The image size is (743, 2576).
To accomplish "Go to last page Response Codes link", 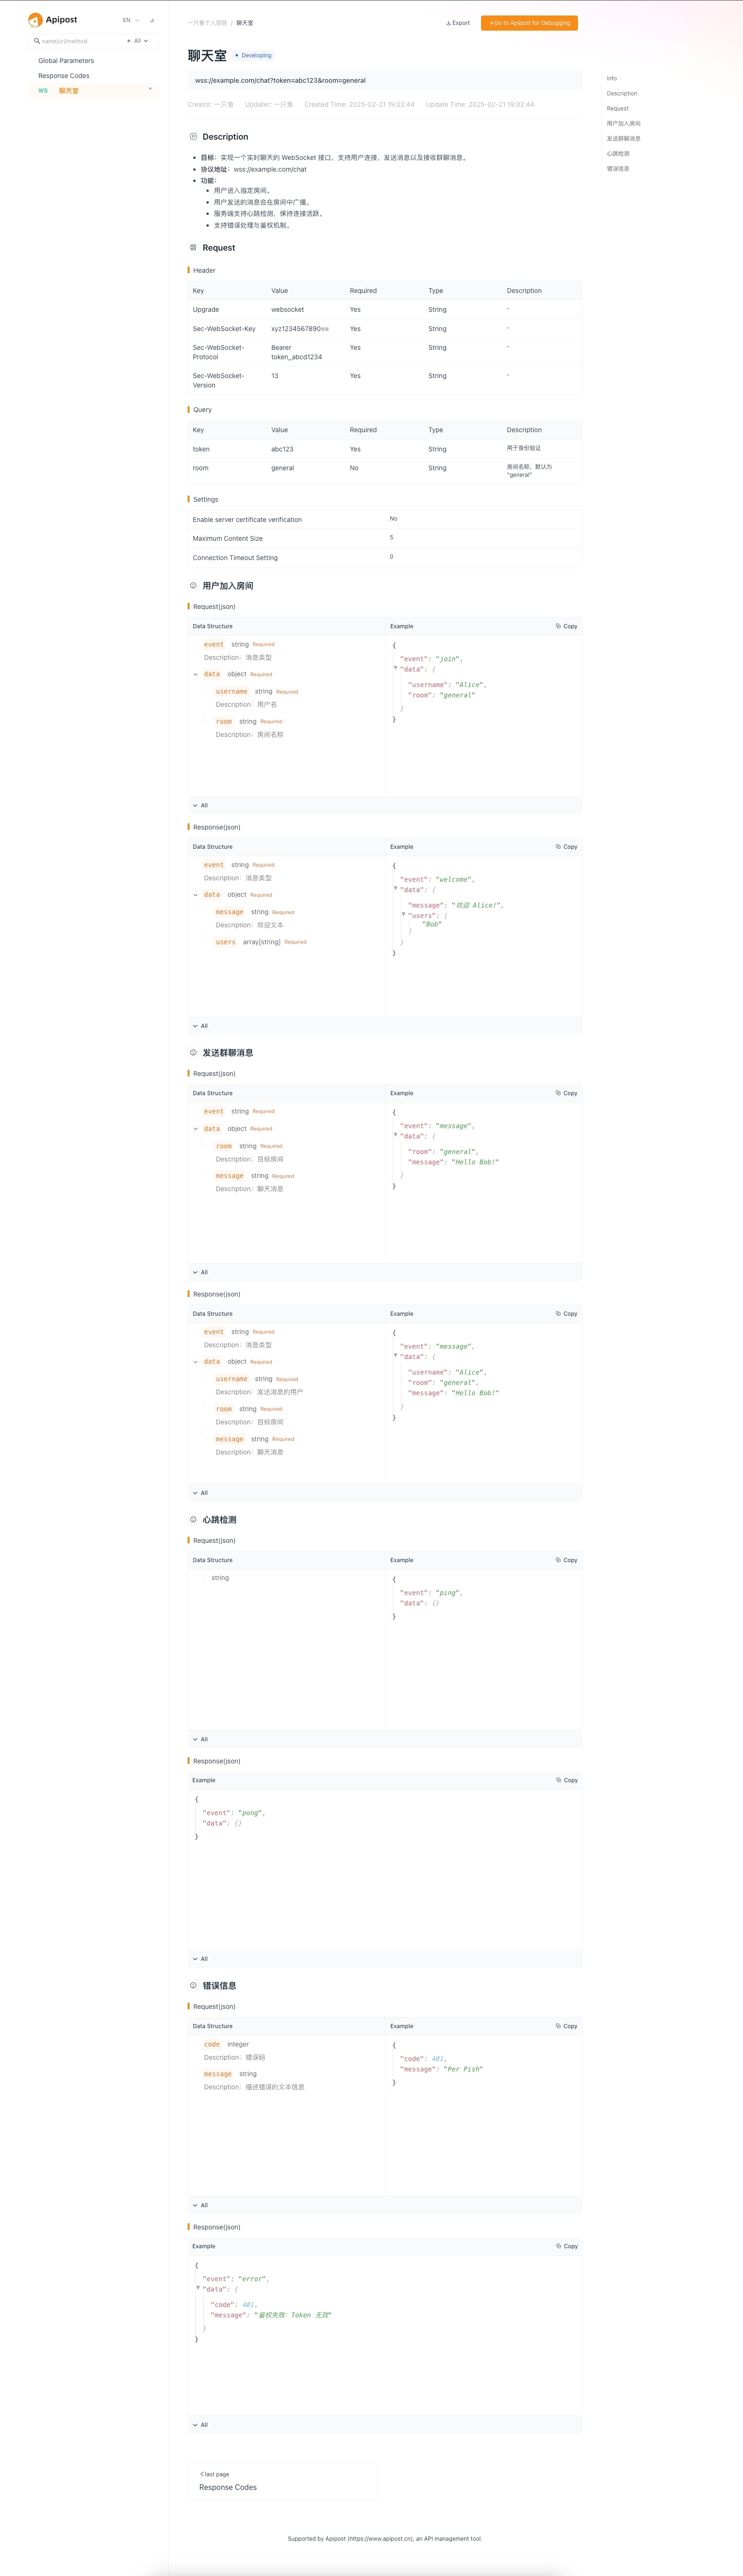I will click(x=228, y=2487).
